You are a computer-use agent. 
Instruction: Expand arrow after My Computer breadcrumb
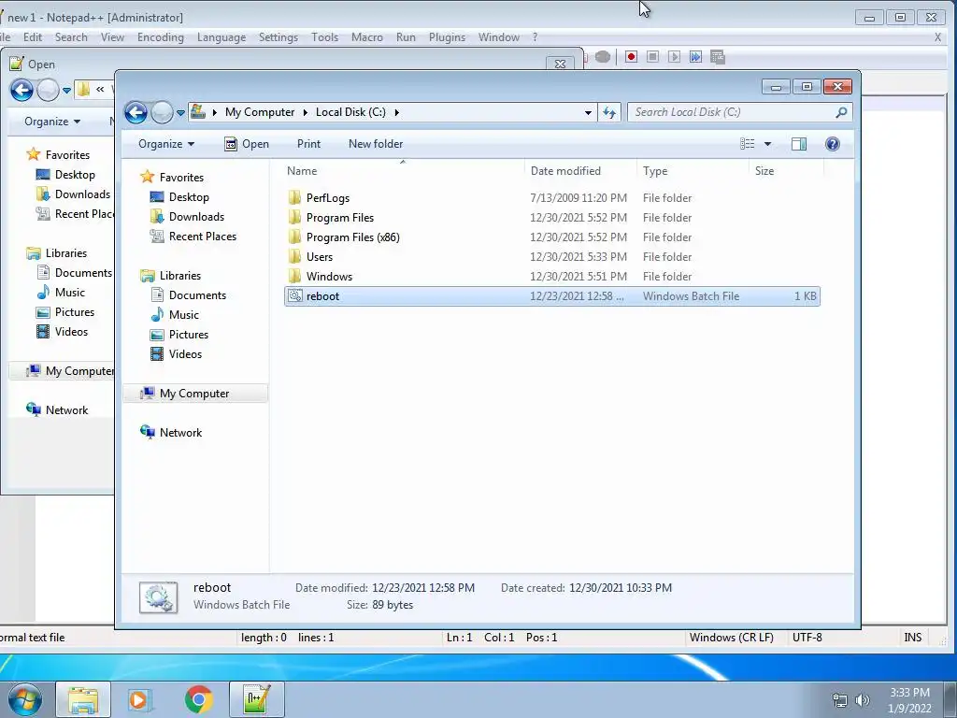(306, 112)
